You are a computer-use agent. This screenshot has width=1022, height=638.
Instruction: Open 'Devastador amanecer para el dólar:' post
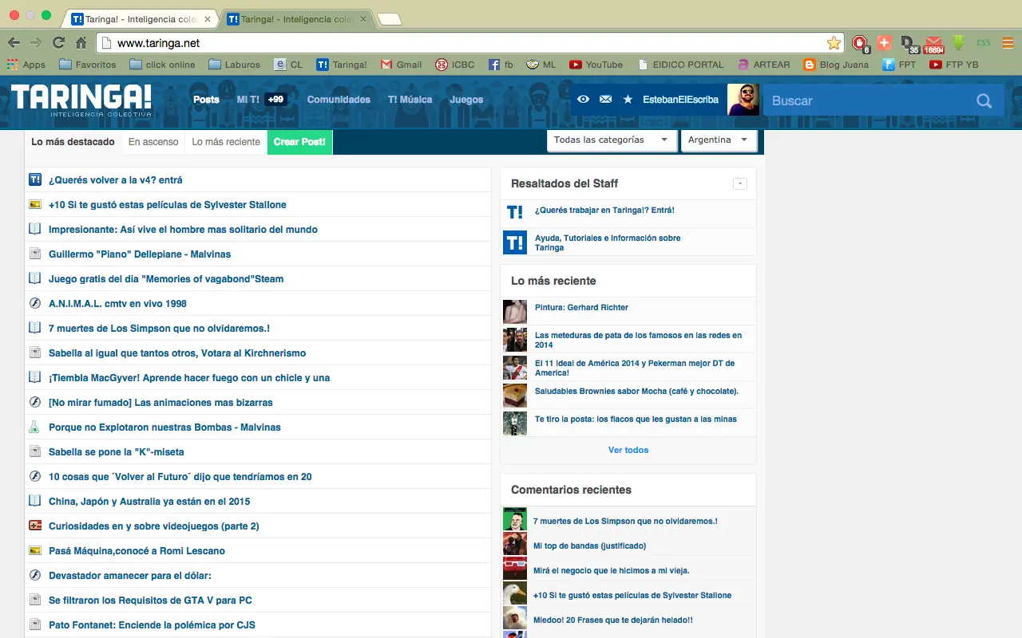(x=130, y=576)
